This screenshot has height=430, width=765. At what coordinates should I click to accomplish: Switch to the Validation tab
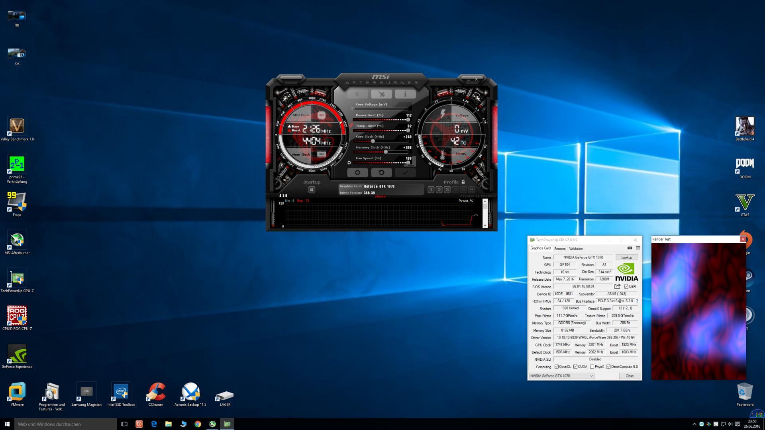[x=576, y=248]
